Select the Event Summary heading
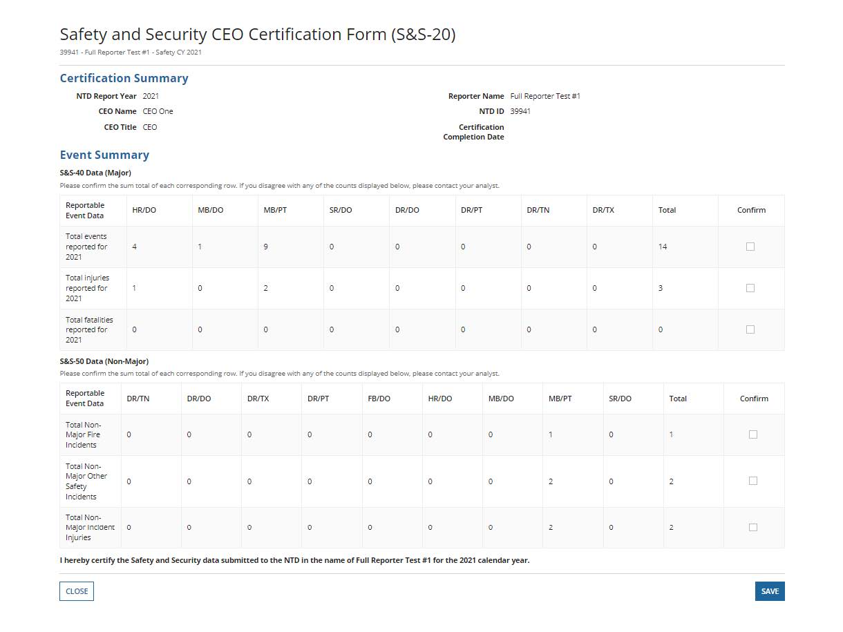The width and height of the screenshot is (843, 632). 104,155
